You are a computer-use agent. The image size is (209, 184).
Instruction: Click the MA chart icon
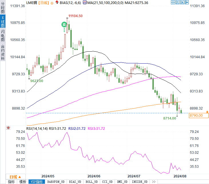point(85,2)
